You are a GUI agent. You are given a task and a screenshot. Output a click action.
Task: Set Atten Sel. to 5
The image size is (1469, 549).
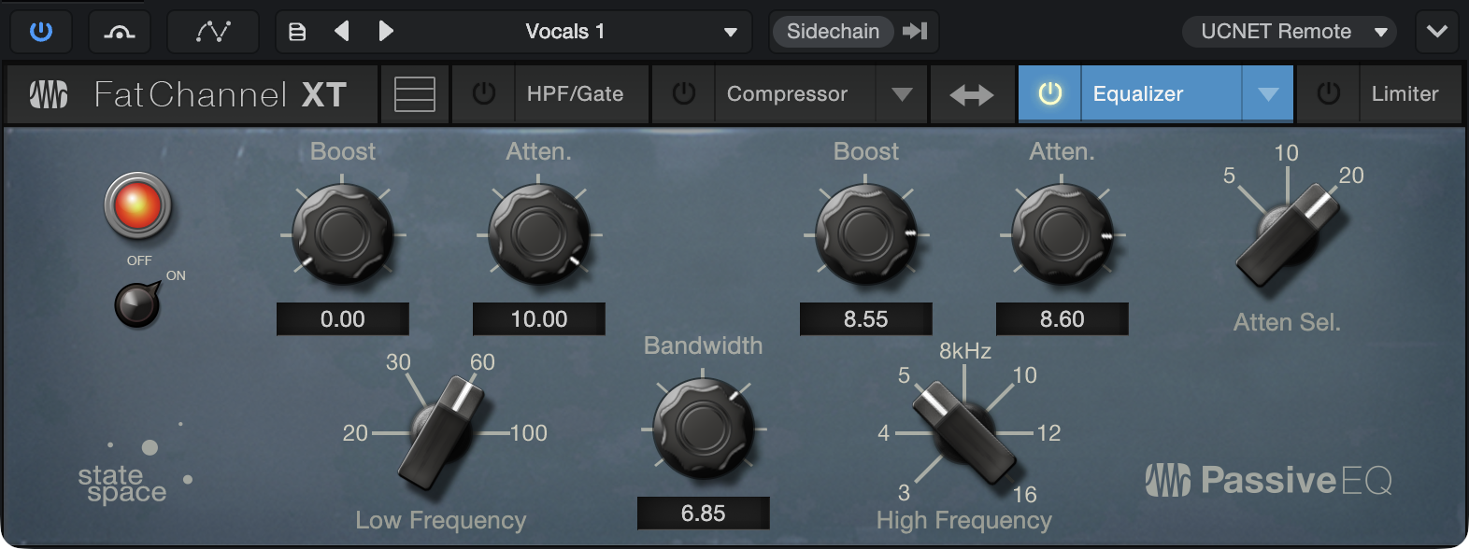click(1229, 176)
